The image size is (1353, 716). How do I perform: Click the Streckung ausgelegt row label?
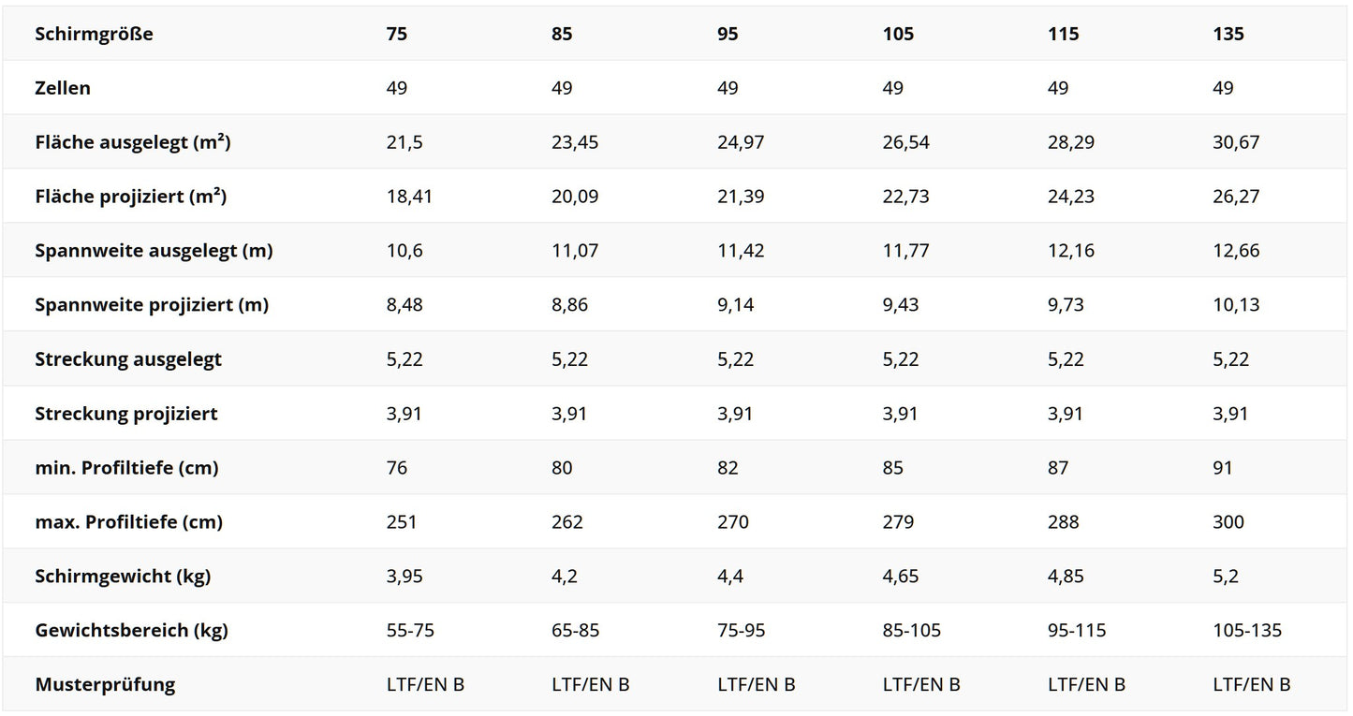(128, 360)
